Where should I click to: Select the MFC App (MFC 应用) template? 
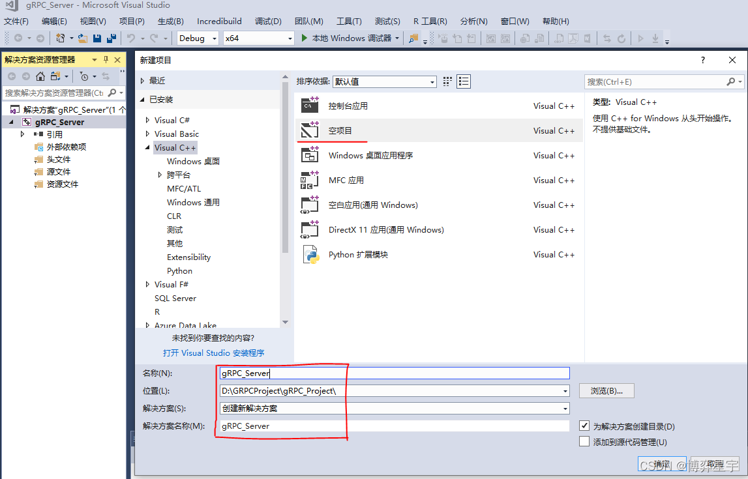tap(439, 180)
